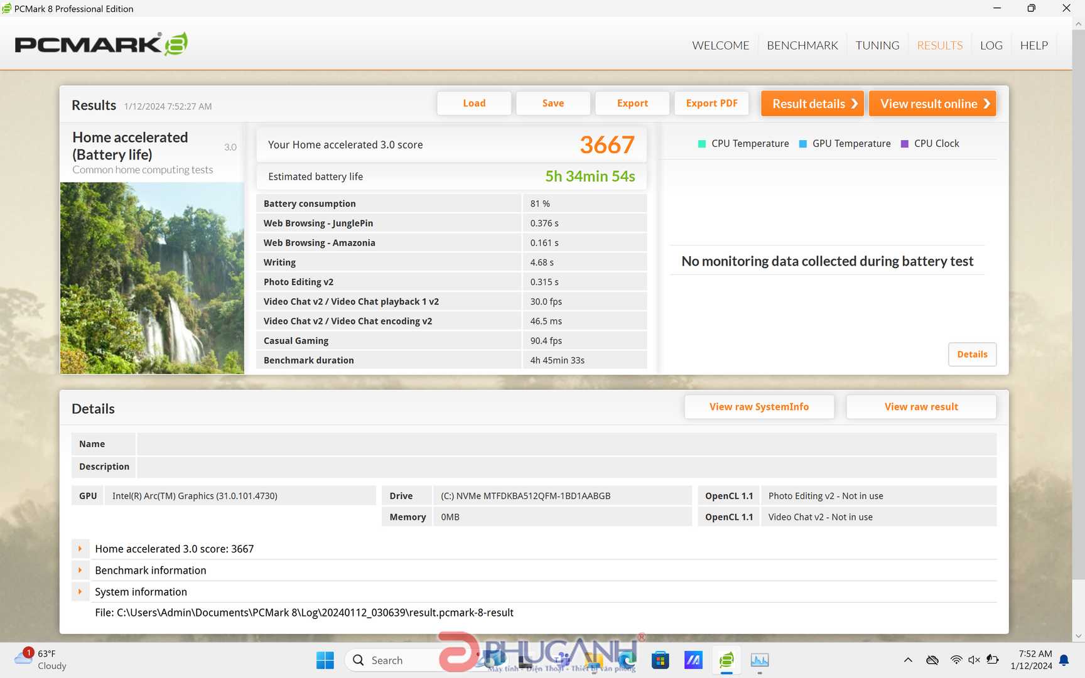Click Export PDF button
The height and width of the screenshot is (678, 1085).
(x=711, y=103)
